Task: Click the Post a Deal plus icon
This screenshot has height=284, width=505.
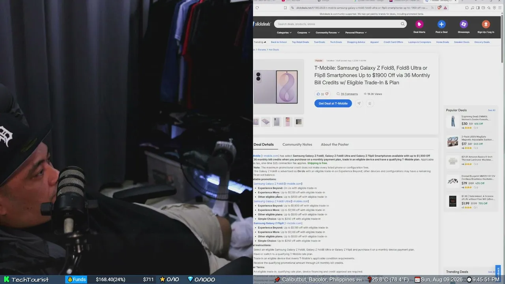Action: click(441, 24)
